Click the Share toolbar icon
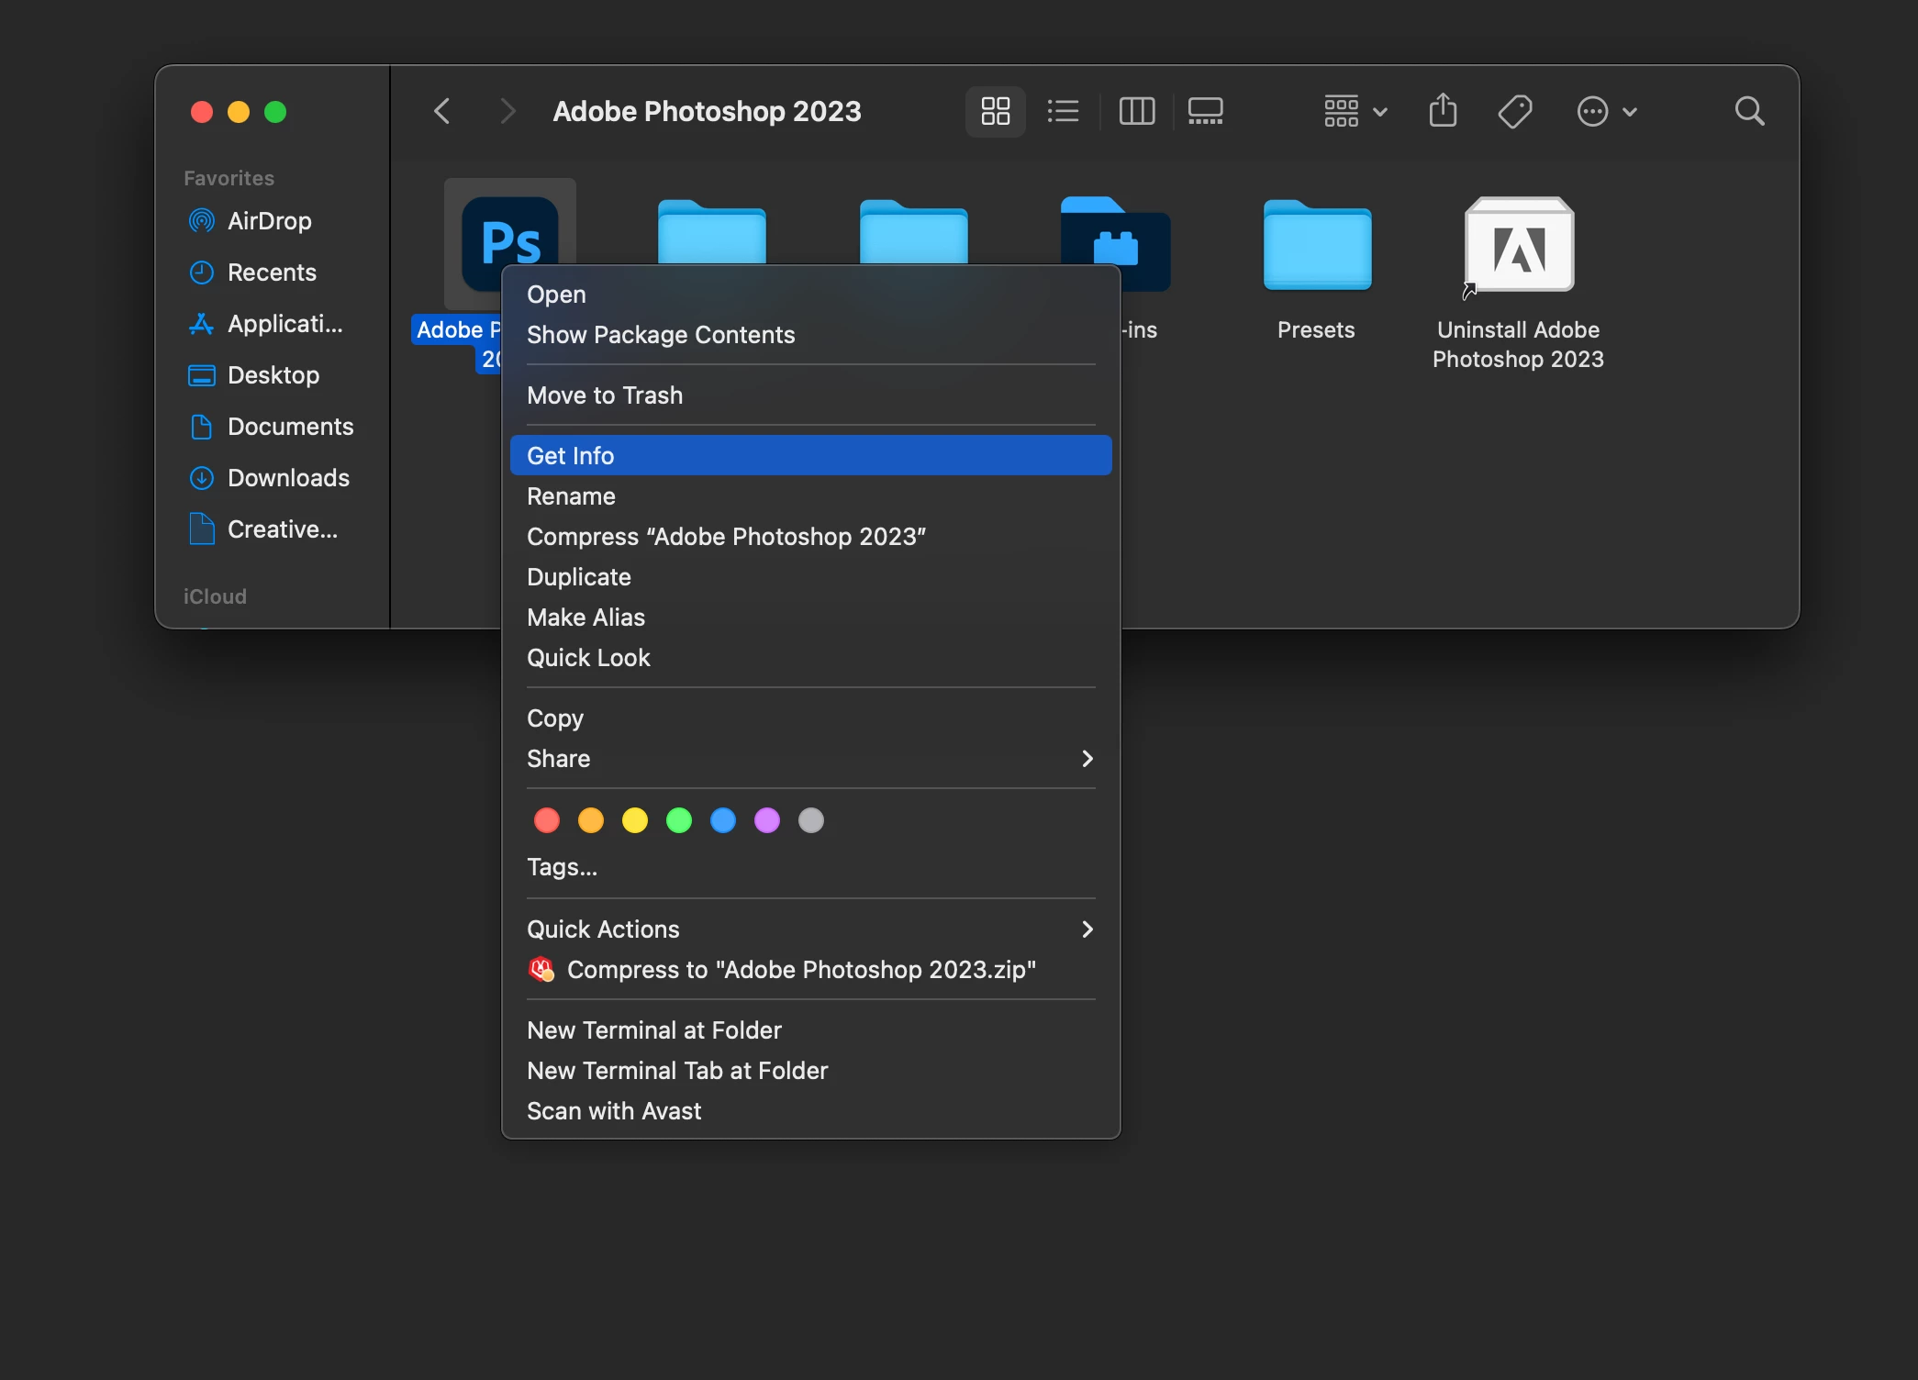This screenshot has width=1918, height=1380. point(1443,111)
